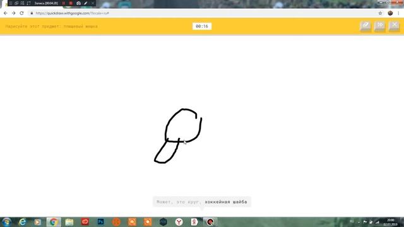The width and height of the screenshot is (404, 227).
Task: Go back in the browser
Action: 6,13
